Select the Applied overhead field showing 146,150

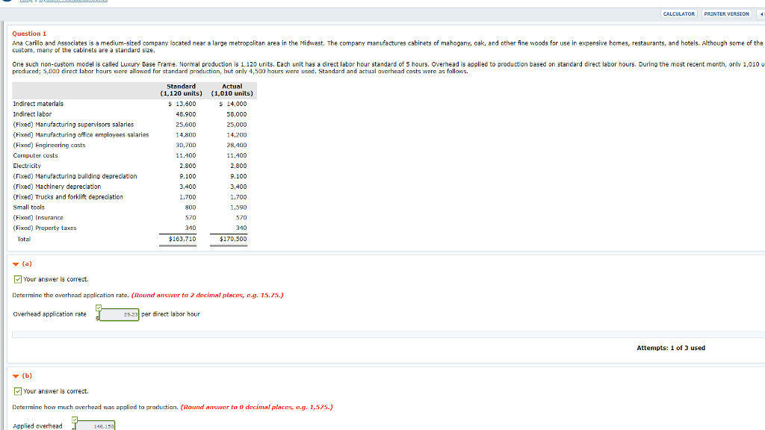[99, 426]
